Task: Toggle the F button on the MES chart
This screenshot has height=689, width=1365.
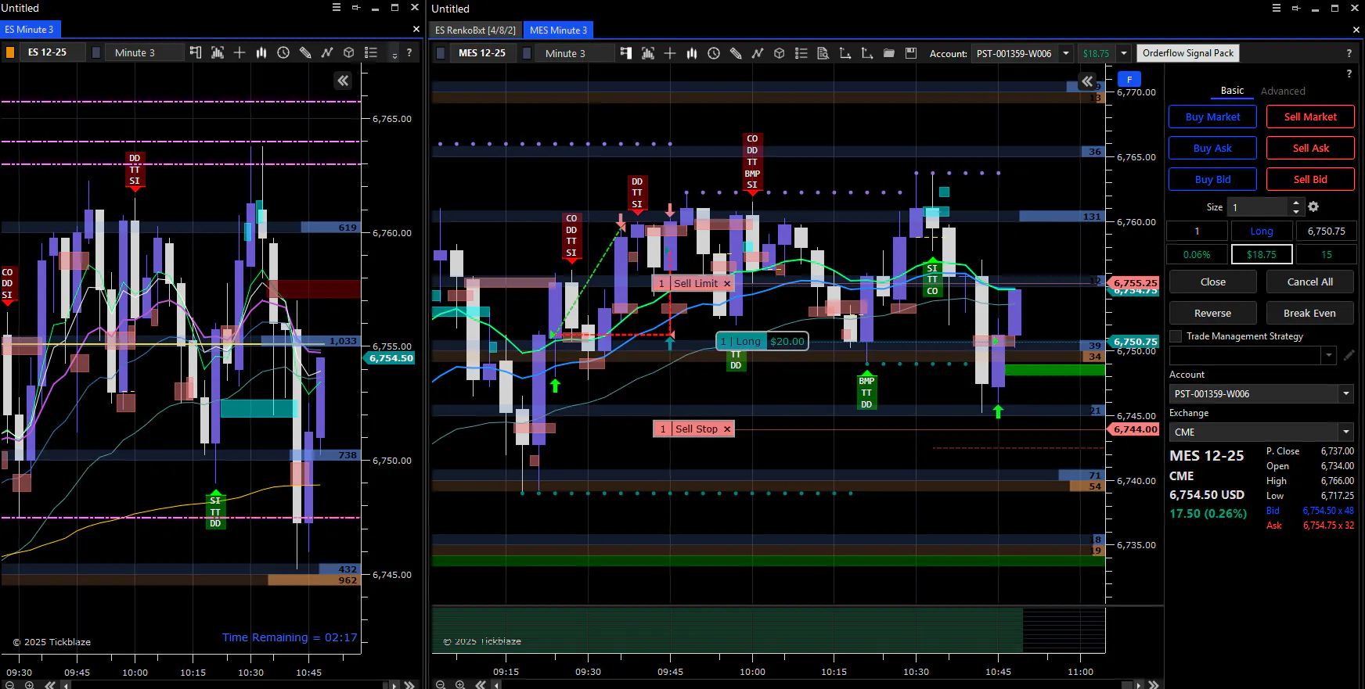Action: pos(1129,79)
